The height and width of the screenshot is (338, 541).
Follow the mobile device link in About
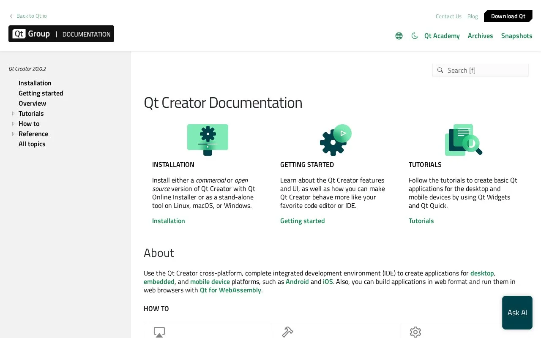(210, 282)
